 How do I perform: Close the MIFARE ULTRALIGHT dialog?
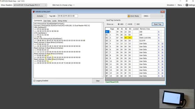pos(162,12)
